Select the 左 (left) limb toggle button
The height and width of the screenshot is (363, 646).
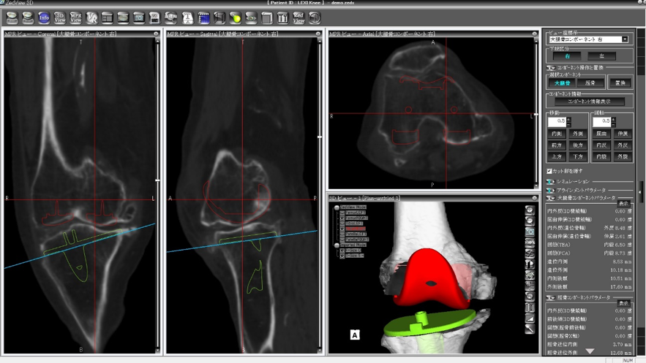(x=601, y=56)
